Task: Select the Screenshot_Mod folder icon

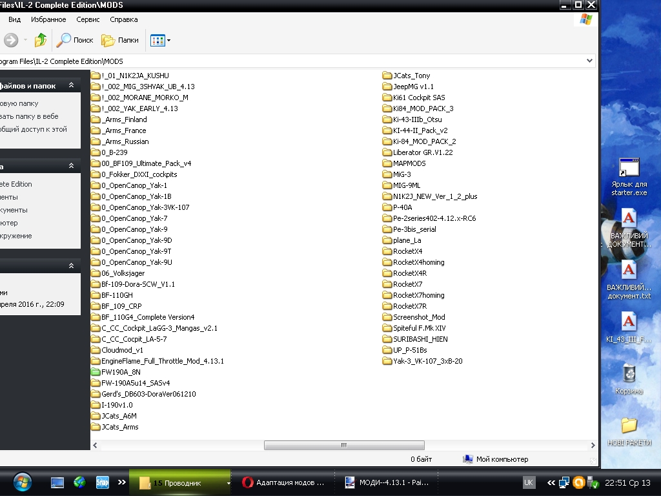Action: coord(387,316)
